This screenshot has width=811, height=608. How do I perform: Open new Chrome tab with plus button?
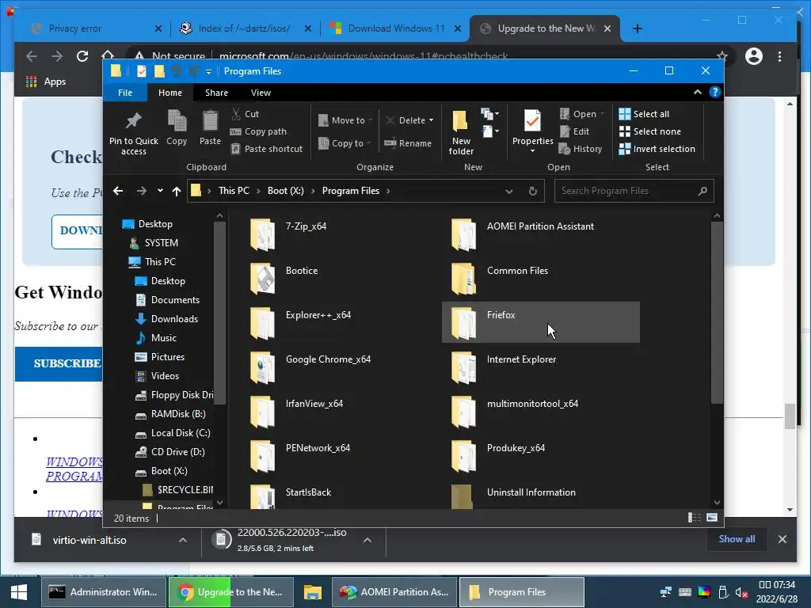tap(638, 28)
